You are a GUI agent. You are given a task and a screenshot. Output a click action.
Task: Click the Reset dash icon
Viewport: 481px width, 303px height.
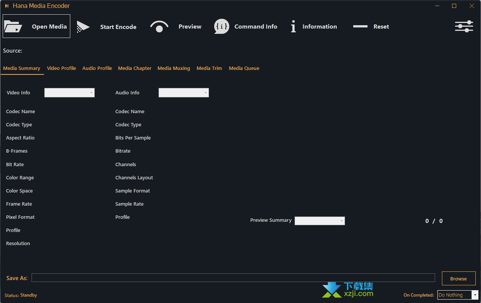(360, 27)
